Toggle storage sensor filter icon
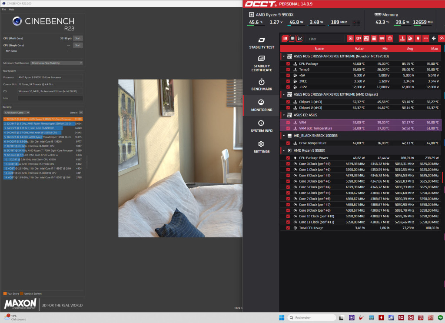Image resolution: width=445 pixels, height=323 pixels. (x=374, y=38)
